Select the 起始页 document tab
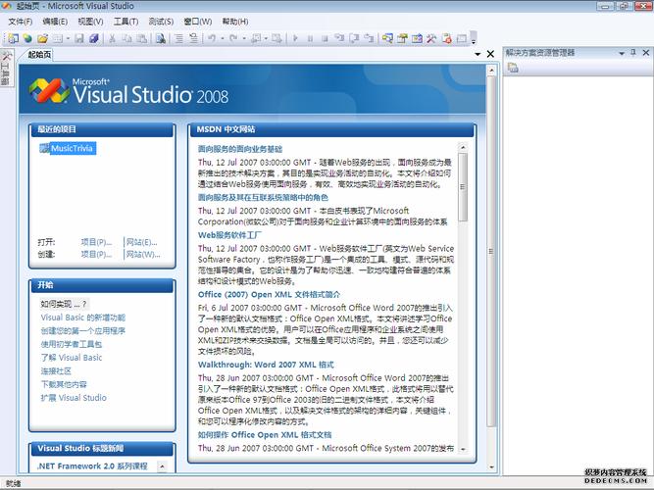Viewport: 654px width, 490px height. pyautogui.click(x=39, y=55)
